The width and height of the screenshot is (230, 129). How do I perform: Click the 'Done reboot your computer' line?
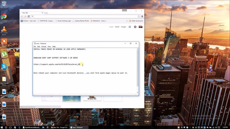(81, 73)
